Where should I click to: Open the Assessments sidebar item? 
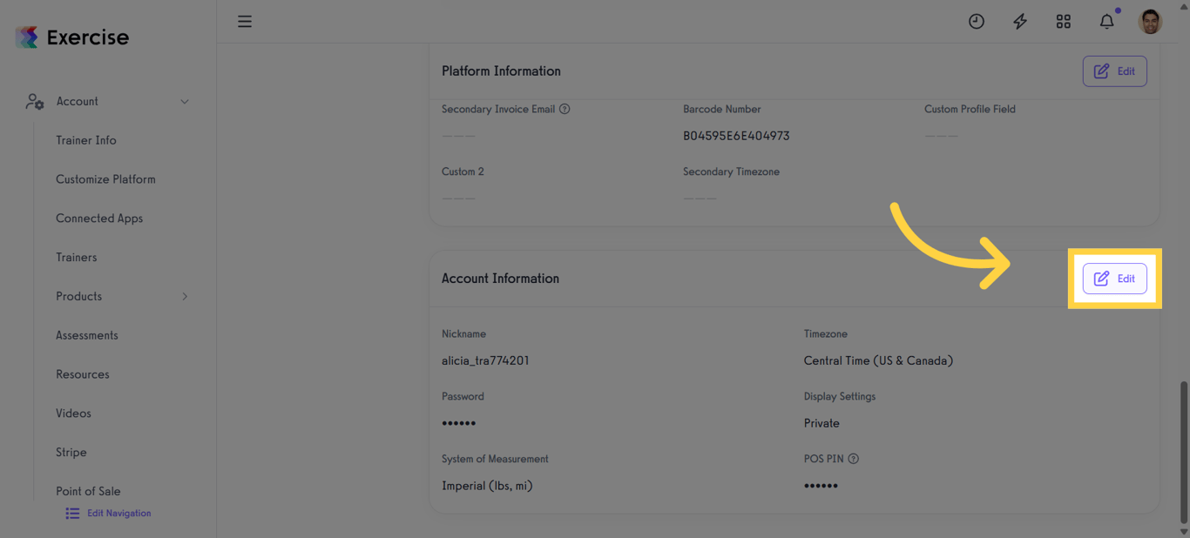tap(87, 335)
